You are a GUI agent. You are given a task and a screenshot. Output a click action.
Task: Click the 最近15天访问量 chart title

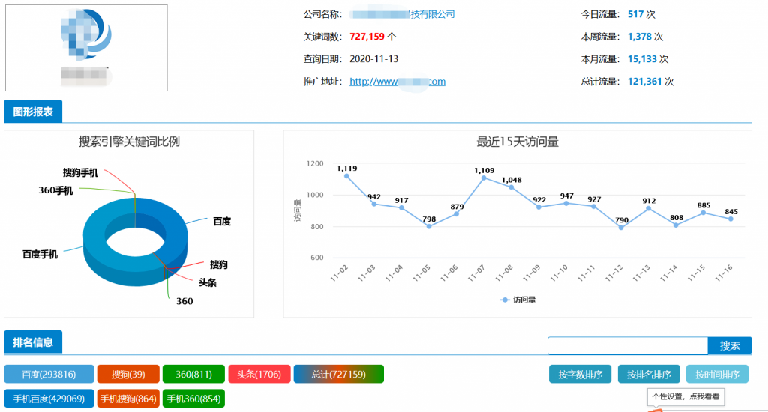[517, 142]
